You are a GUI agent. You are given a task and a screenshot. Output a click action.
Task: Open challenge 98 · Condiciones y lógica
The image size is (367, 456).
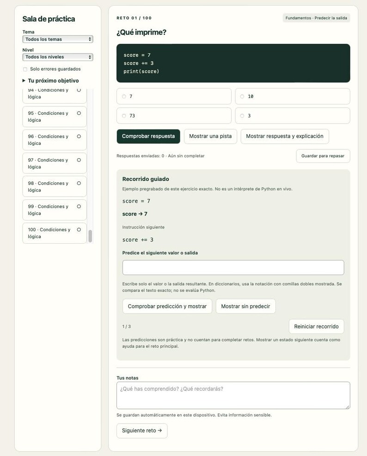55,187
